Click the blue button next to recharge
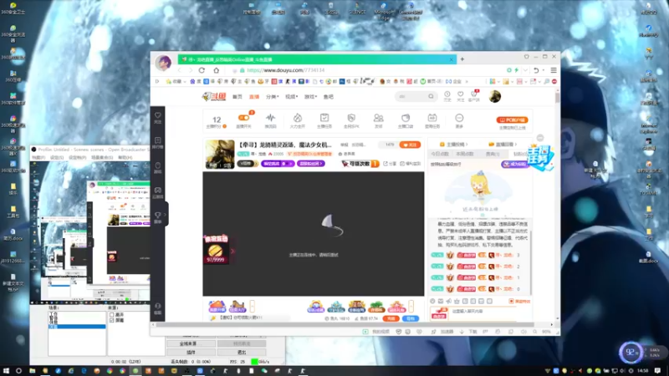Image resolution: width=669 pixels, height=376 pixels. pyautogui.click(x=411, y=318)
